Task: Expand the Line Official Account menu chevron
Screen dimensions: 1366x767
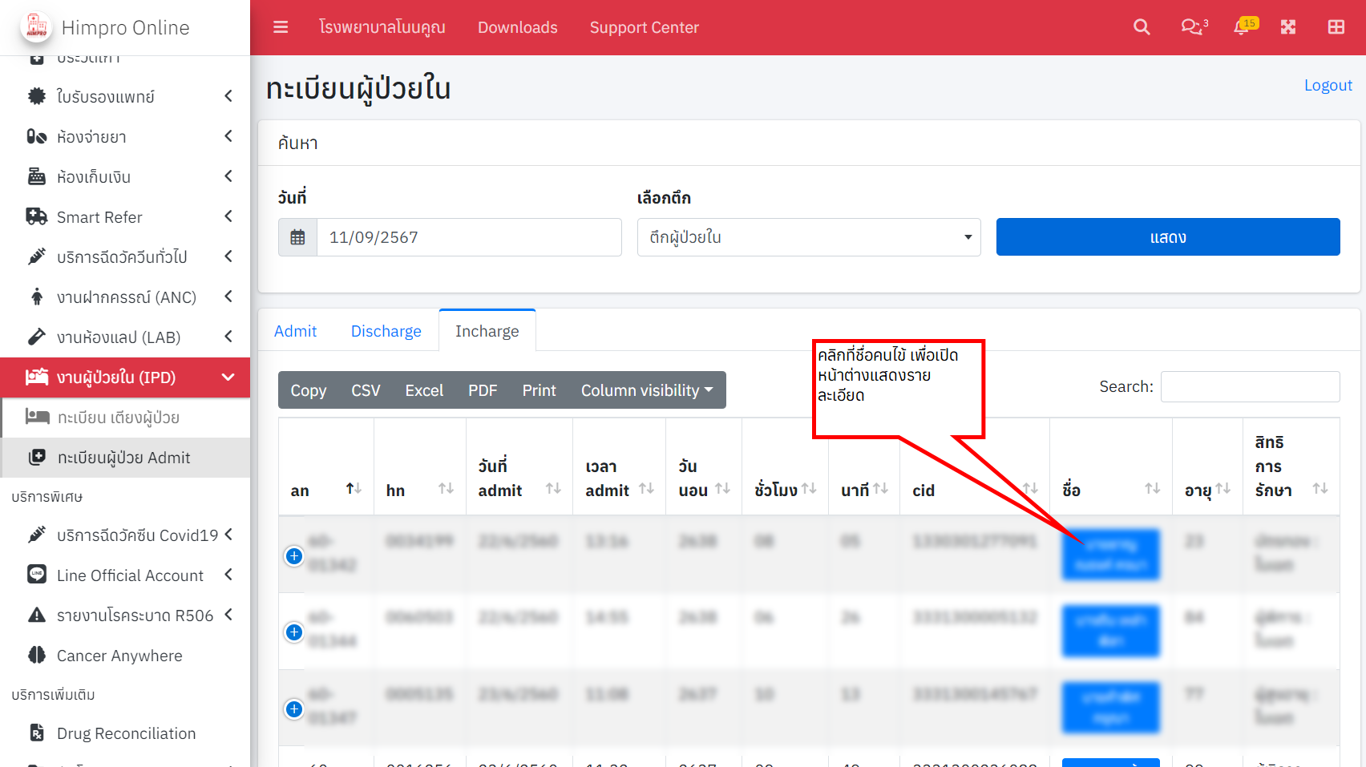Action: [228, 575]
